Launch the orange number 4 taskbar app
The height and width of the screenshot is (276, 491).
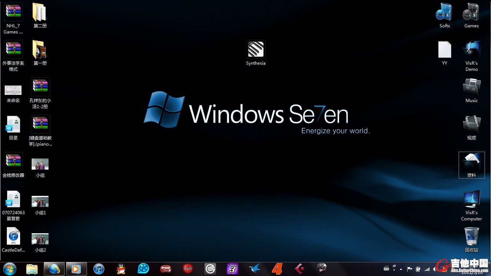[x=277, y=269]
